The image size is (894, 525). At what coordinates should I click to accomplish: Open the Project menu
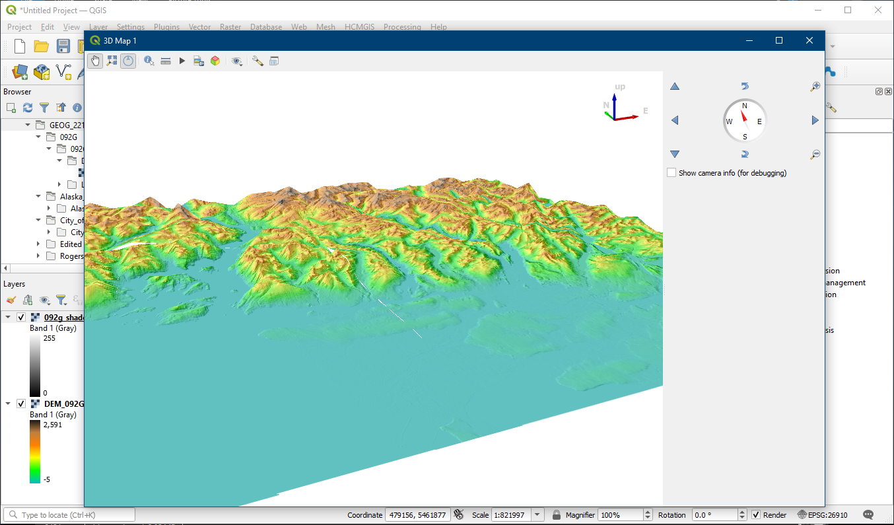point(19,27)
